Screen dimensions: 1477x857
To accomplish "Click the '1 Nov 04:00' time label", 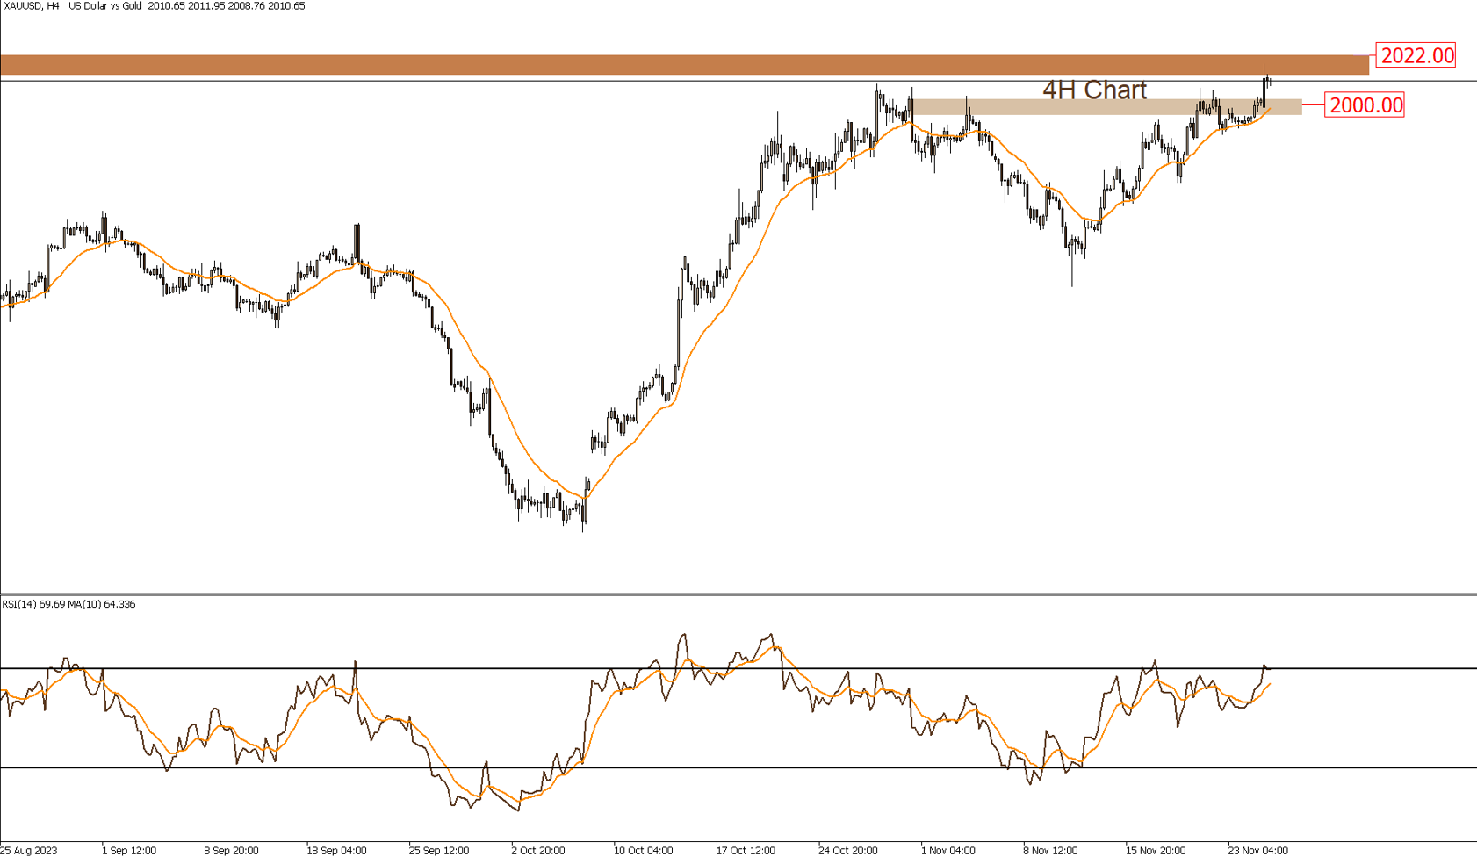I will pos(948,850).
